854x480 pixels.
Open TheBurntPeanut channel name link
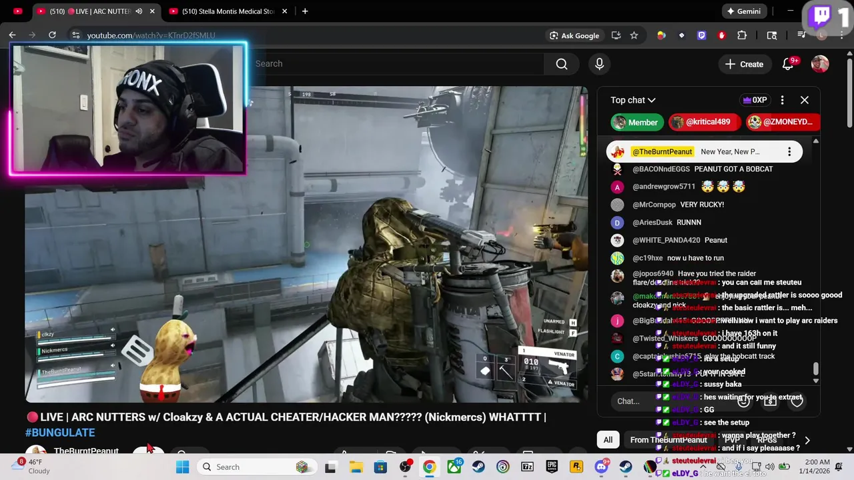tap(86, 451)
